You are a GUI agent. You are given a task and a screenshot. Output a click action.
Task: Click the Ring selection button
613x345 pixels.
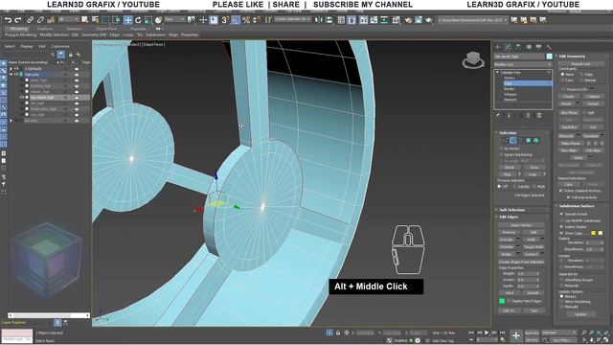[507, 174]
